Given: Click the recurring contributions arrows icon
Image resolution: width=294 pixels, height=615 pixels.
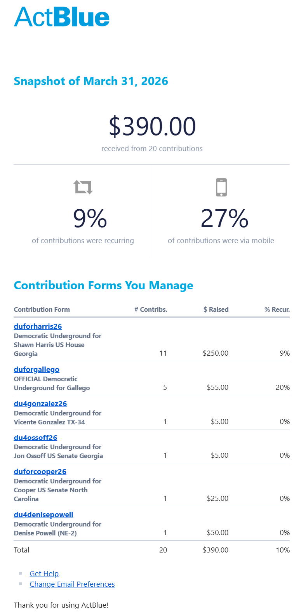Looking at the screenshot, I should click(x=84, y=187).
